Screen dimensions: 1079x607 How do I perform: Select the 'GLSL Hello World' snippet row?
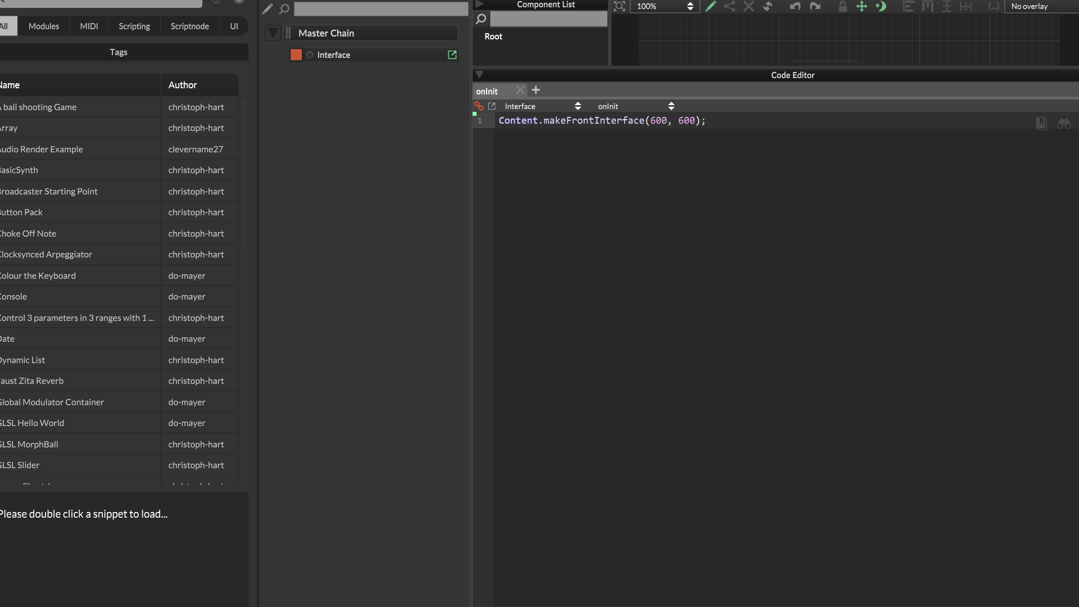[119, 423]
